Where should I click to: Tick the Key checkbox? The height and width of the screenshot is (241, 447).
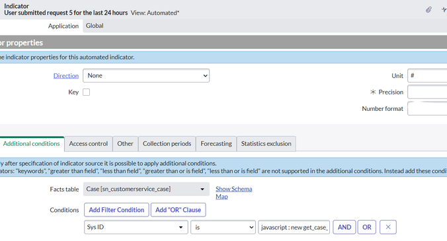click(86, 92)
